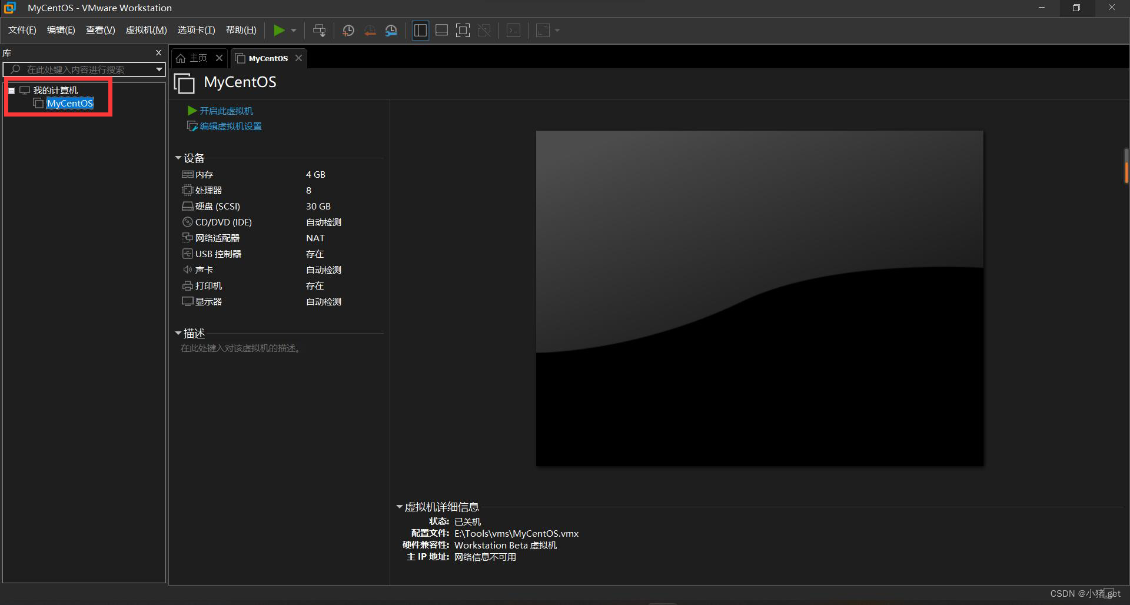
Task: Close the MyCentOS tab
Action: pos(299,58)
